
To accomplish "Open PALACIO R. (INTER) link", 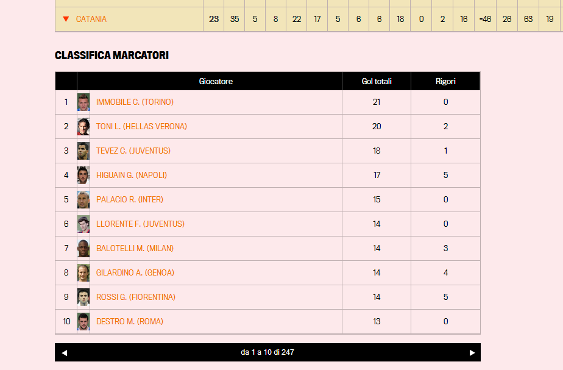I will 130,200.
